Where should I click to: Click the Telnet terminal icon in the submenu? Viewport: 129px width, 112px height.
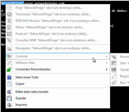tap(114, 70)
